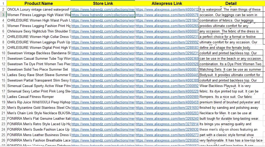Select detail cell 'combination of febrics. Our leggings'
Image resolution: width=265 pixels, height=147 pixels.
(231, 20)
